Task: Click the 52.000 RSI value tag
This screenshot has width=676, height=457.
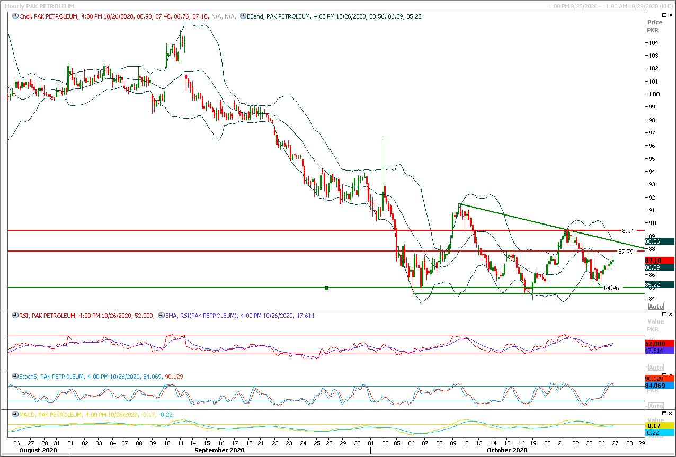Action: click(x=660, y=344)
